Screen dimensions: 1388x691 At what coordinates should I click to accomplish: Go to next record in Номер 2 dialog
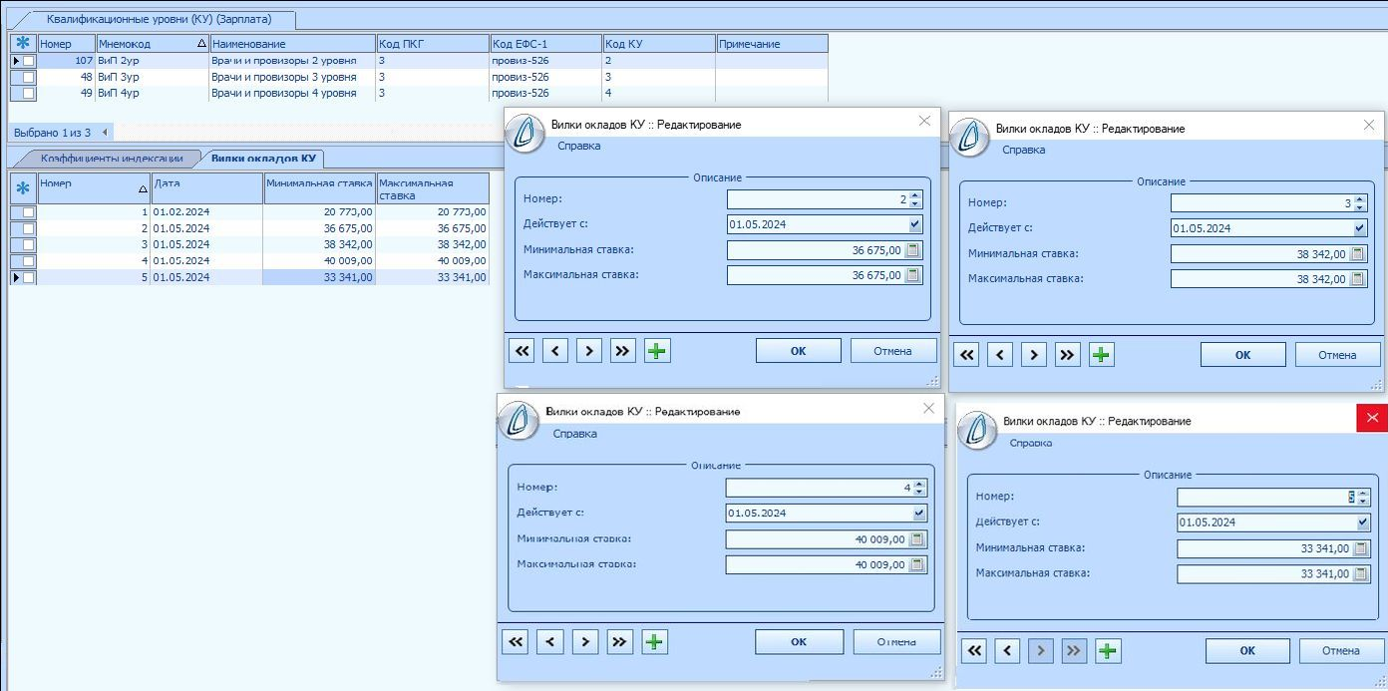589,350
